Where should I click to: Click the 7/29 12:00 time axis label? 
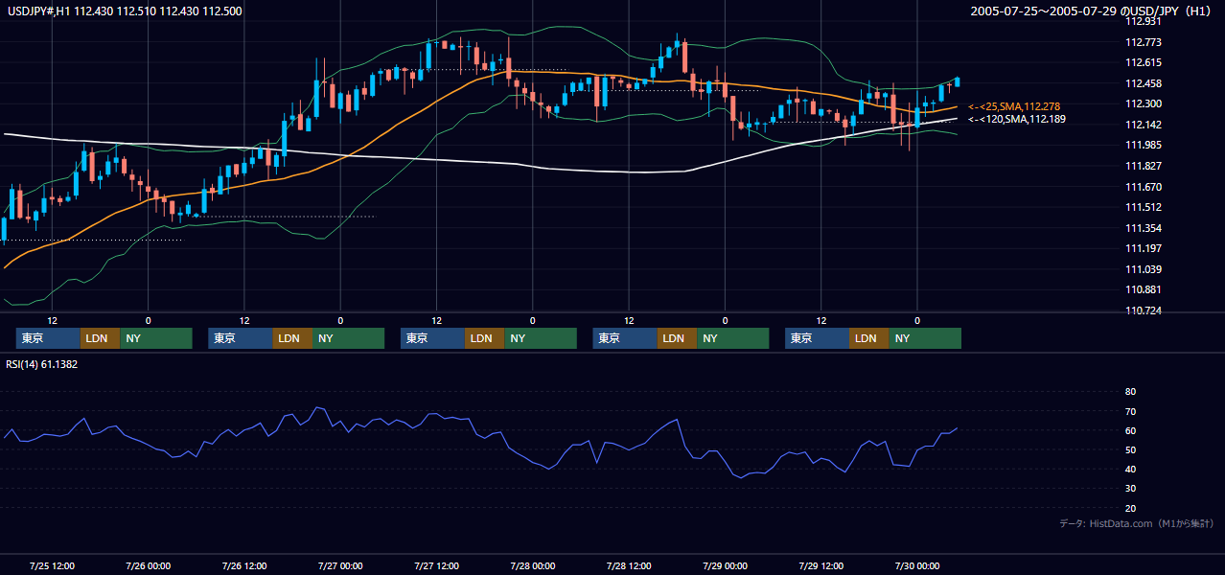(821, 565)
